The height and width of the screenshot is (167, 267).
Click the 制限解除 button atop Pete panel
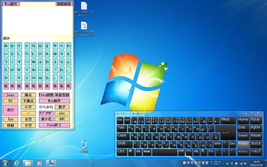point(64,4)
